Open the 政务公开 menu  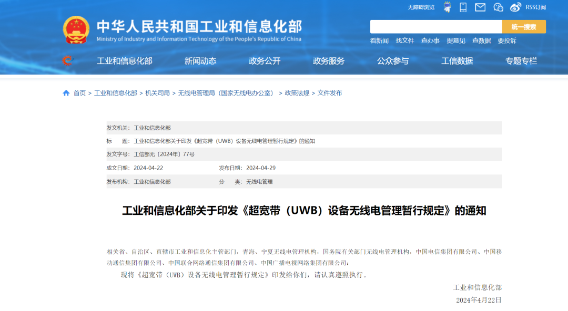[265, 61]
